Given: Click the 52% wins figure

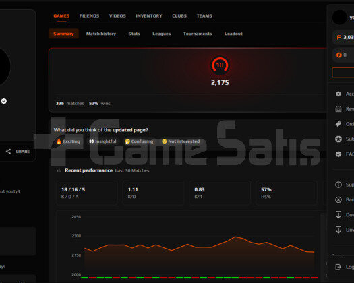Looking at the screenshot, I should (x=100, y=103).
